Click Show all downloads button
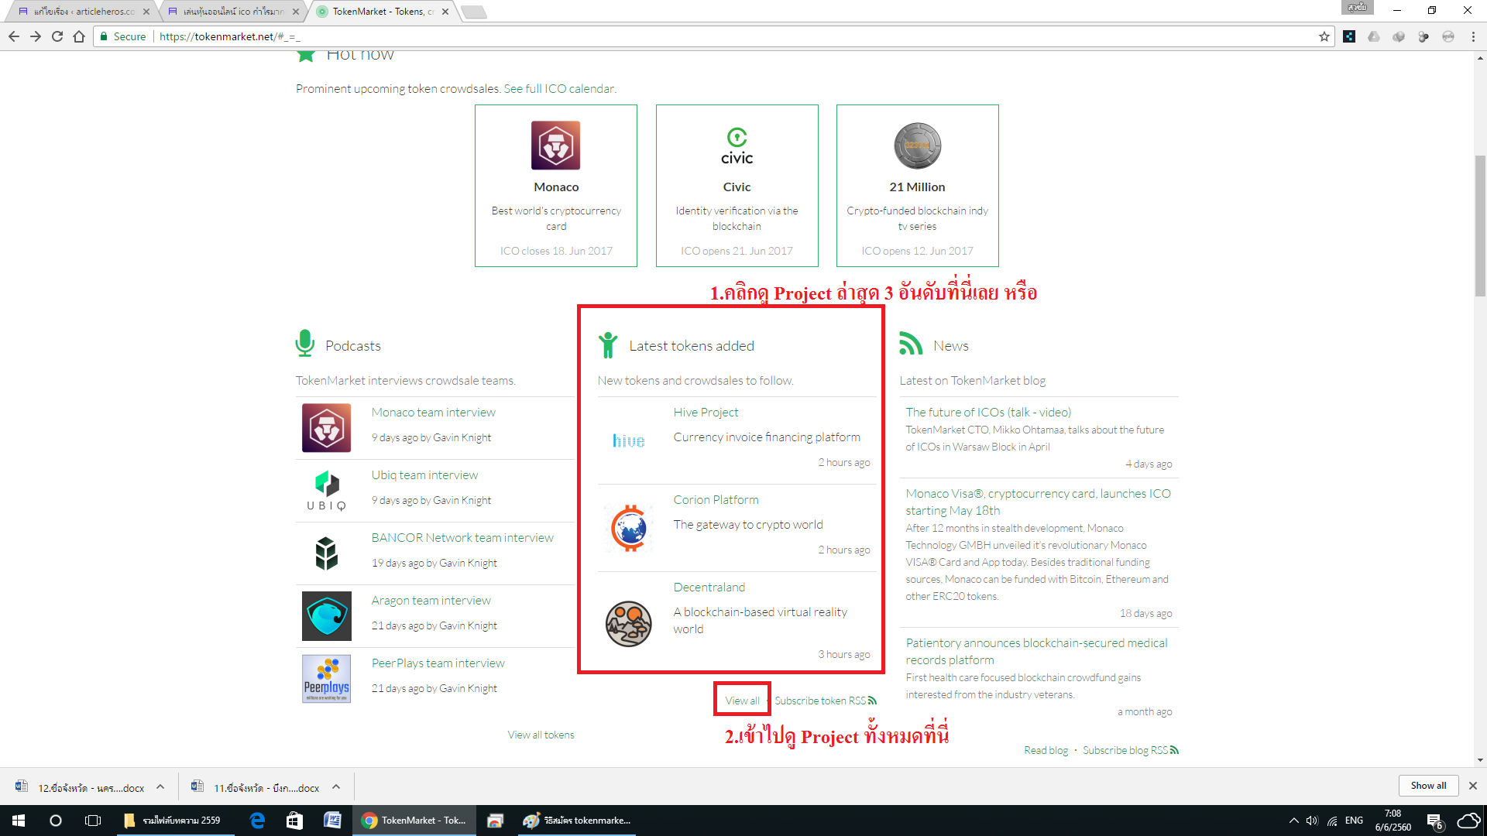 tap(1428, 786)
